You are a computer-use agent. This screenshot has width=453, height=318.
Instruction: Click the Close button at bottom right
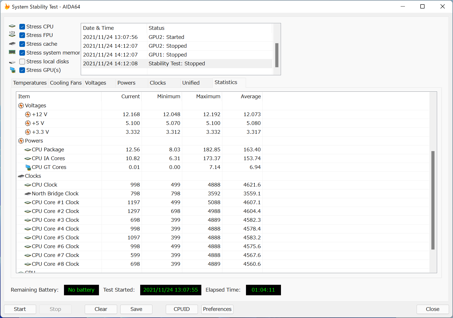tap(433, 309)
